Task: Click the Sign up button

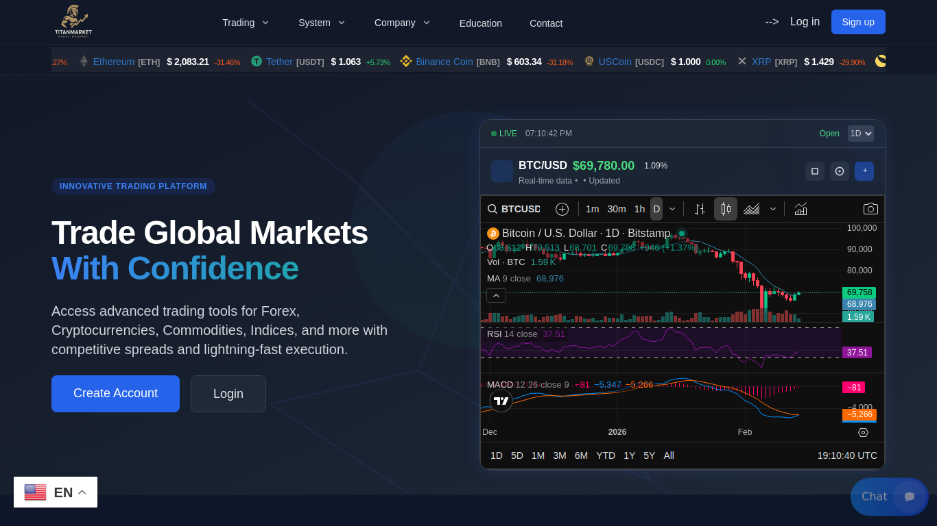Action: click(x=858, y=22)
